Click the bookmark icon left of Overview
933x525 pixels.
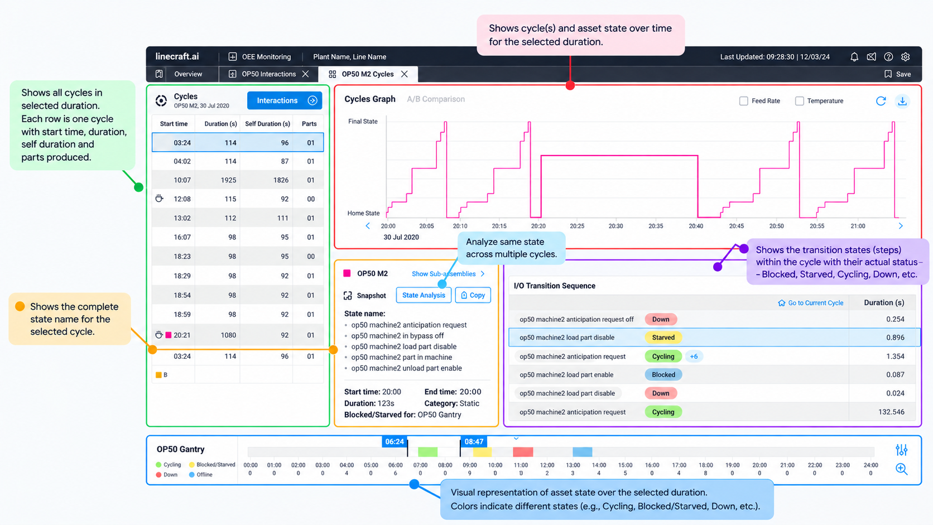click(159, 74)
